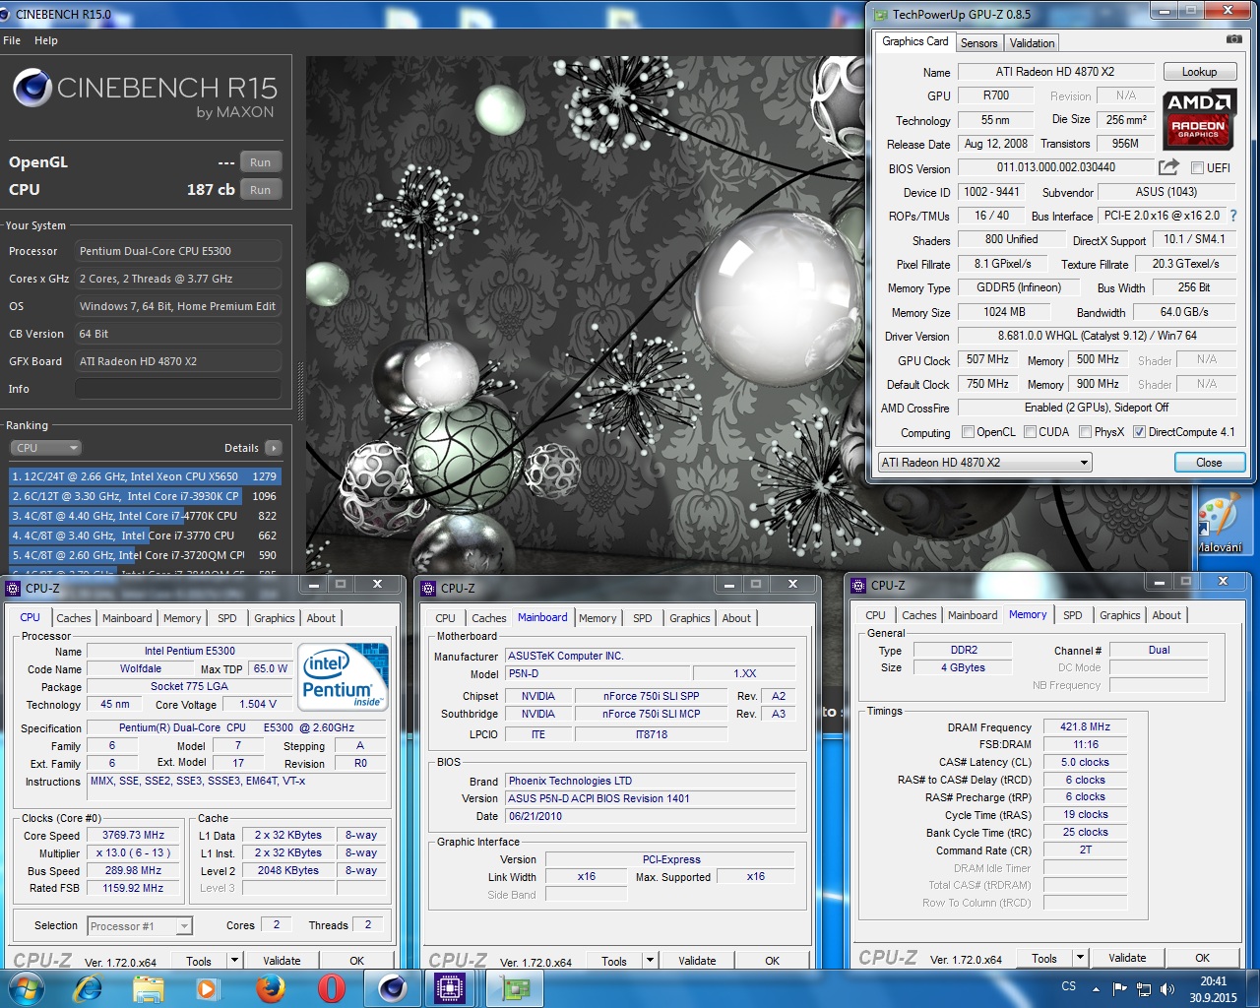1260x1008 pixels.
Task: Click the network tray icon
Action: (x=1144, y=988)
